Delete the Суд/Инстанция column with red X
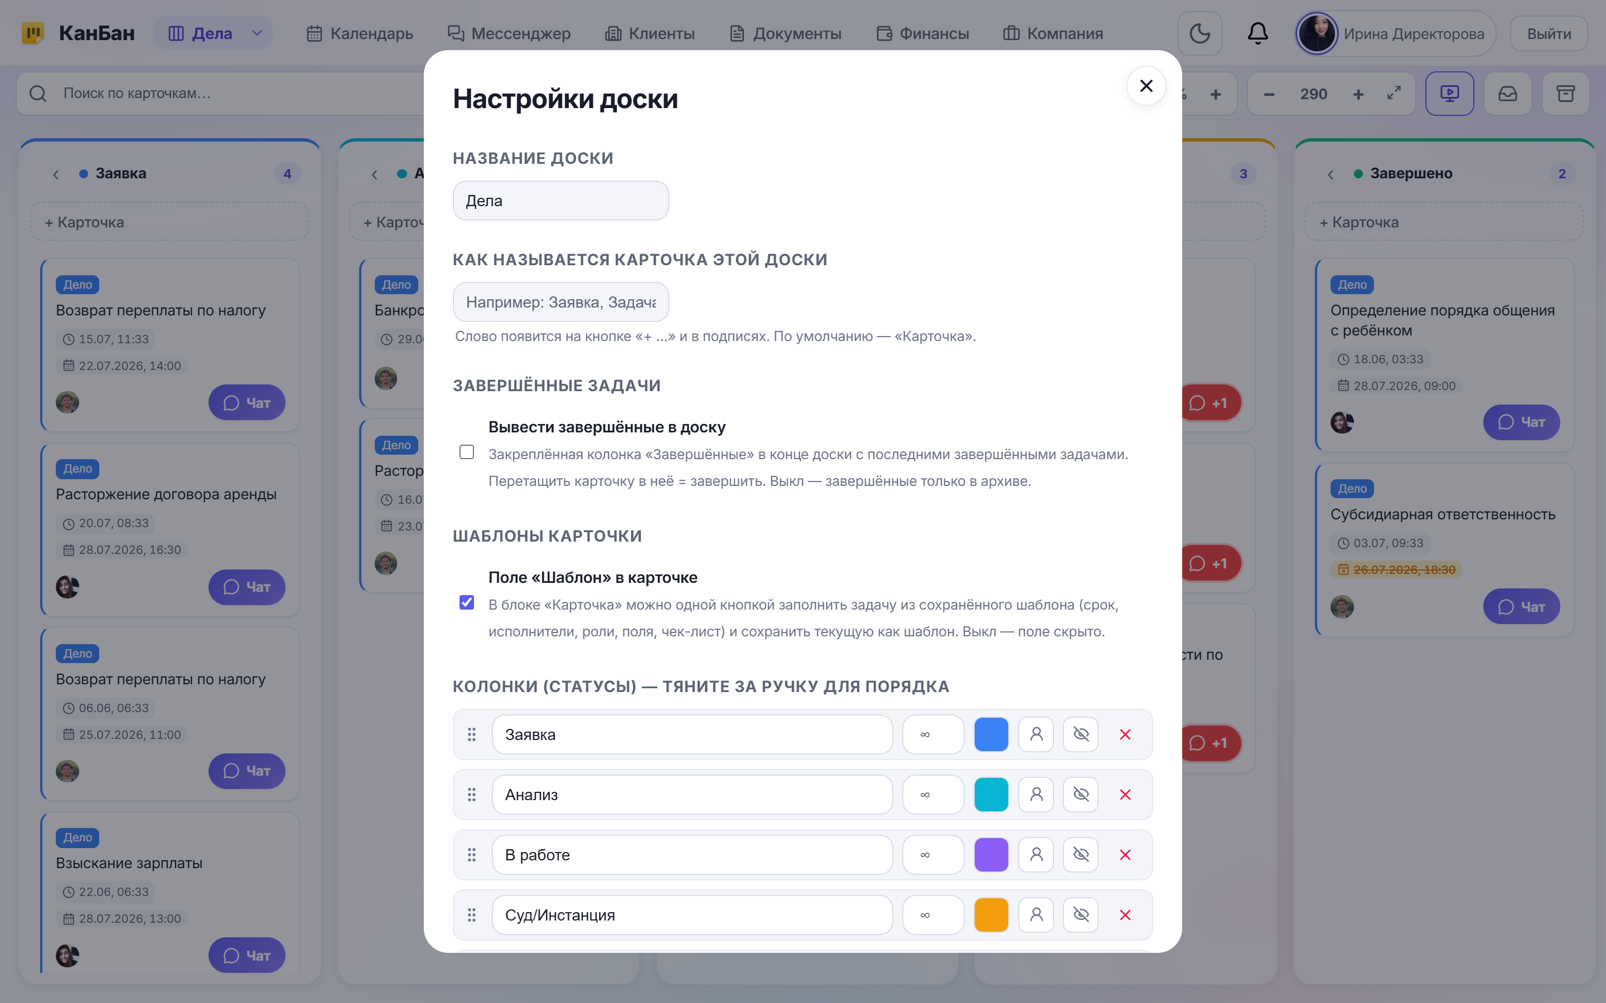Image resolution: width=1606 pixels, height=1003 pixels. pos(1125,916)
